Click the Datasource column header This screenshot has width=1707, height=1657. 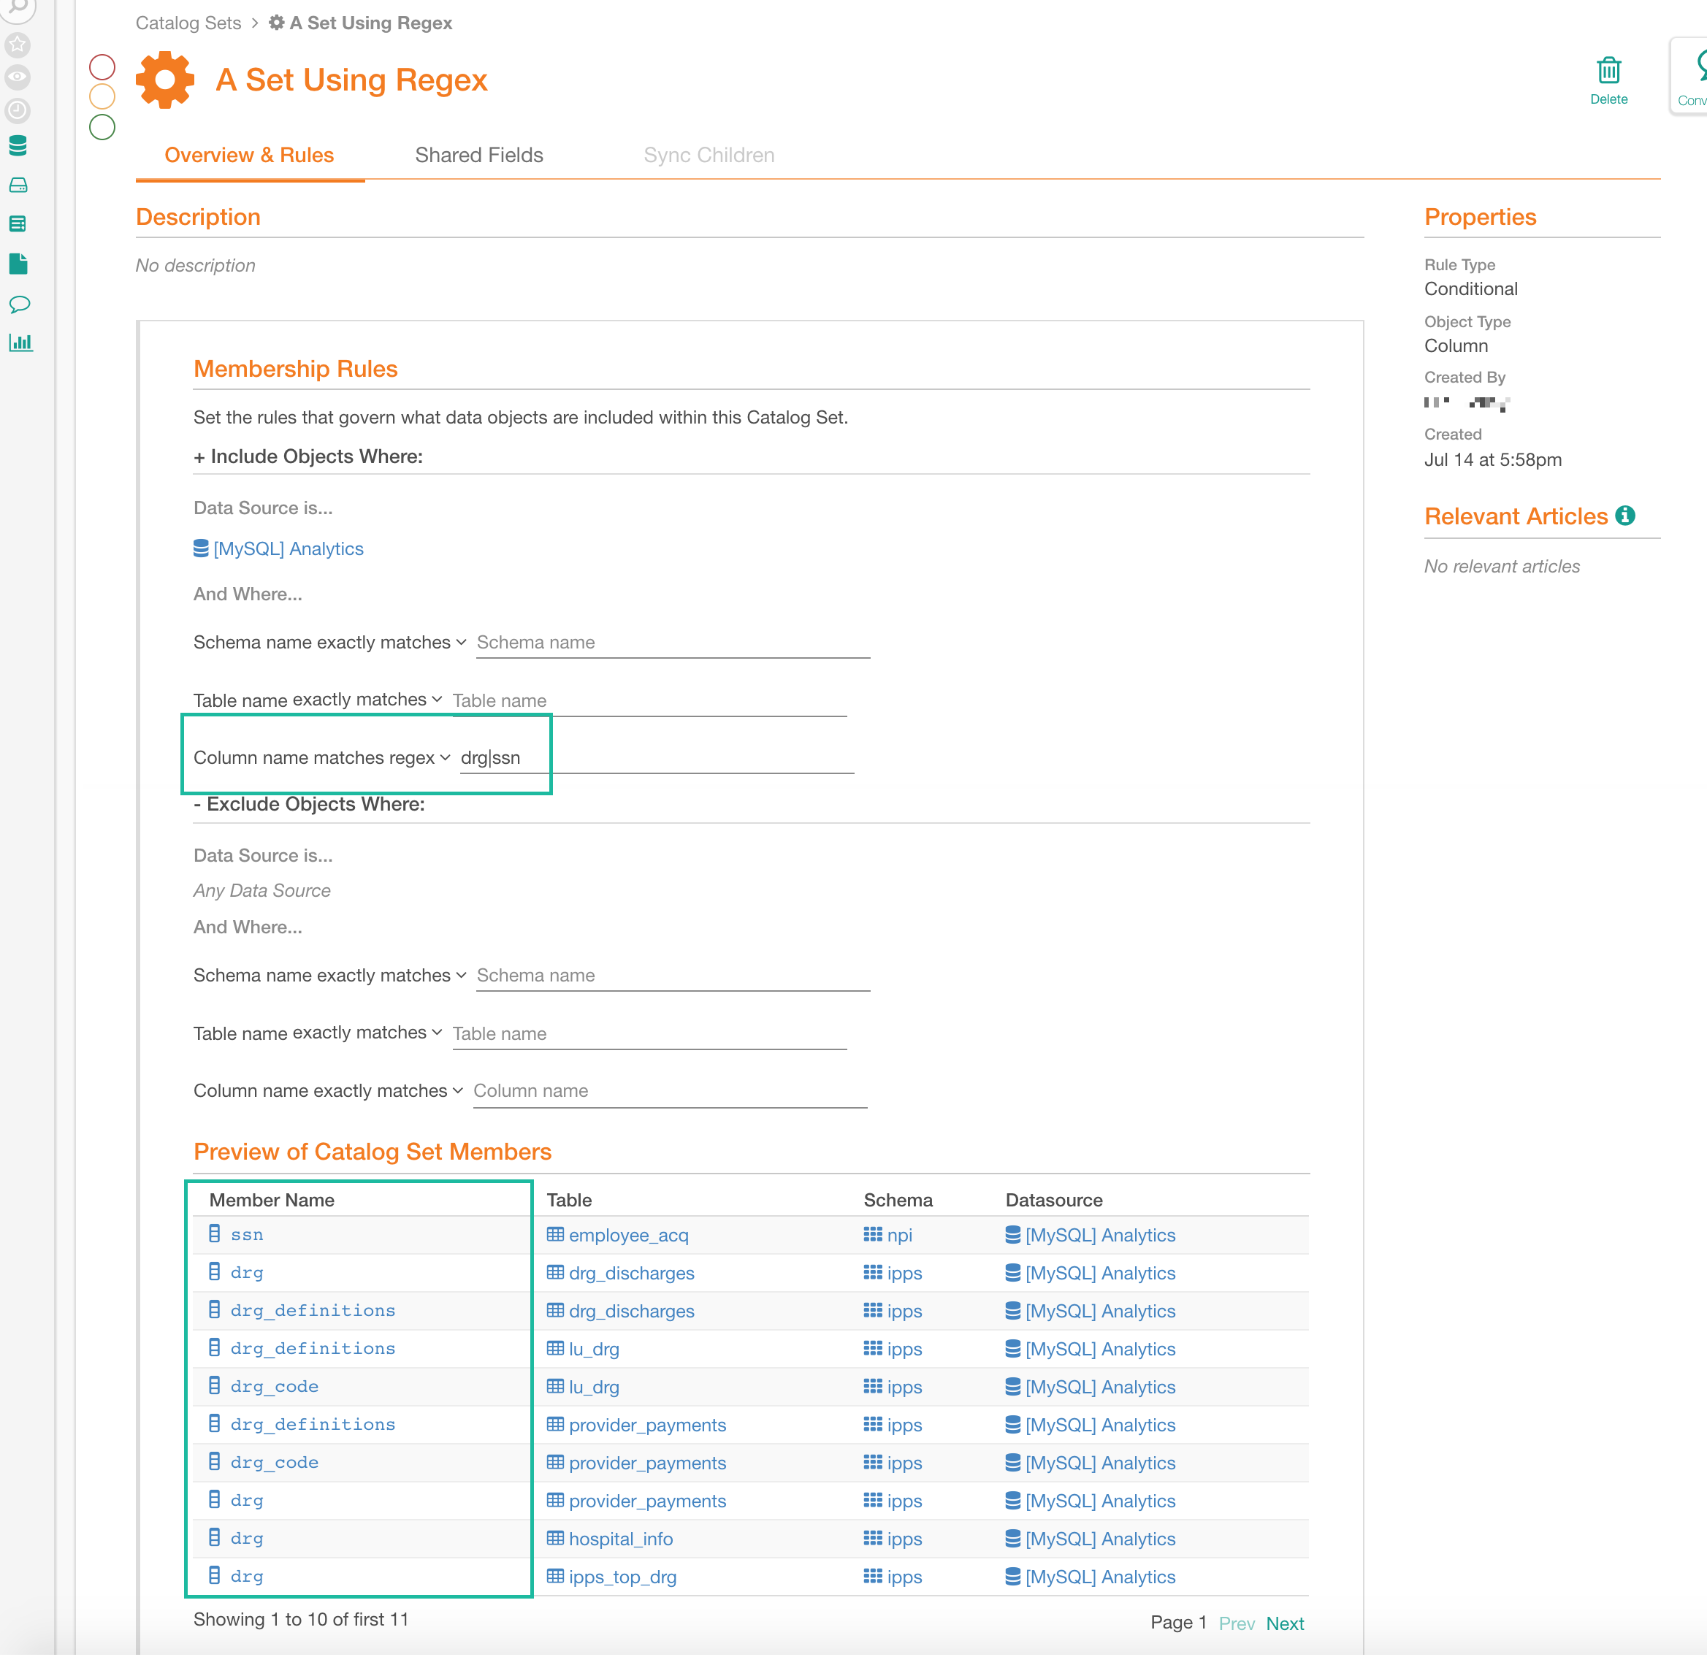click(x=1054, y=1200)
